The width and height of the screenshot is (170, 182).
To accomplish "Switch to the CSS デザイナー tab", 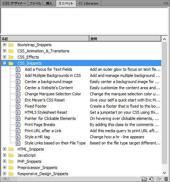I will (x=14, y=4).
